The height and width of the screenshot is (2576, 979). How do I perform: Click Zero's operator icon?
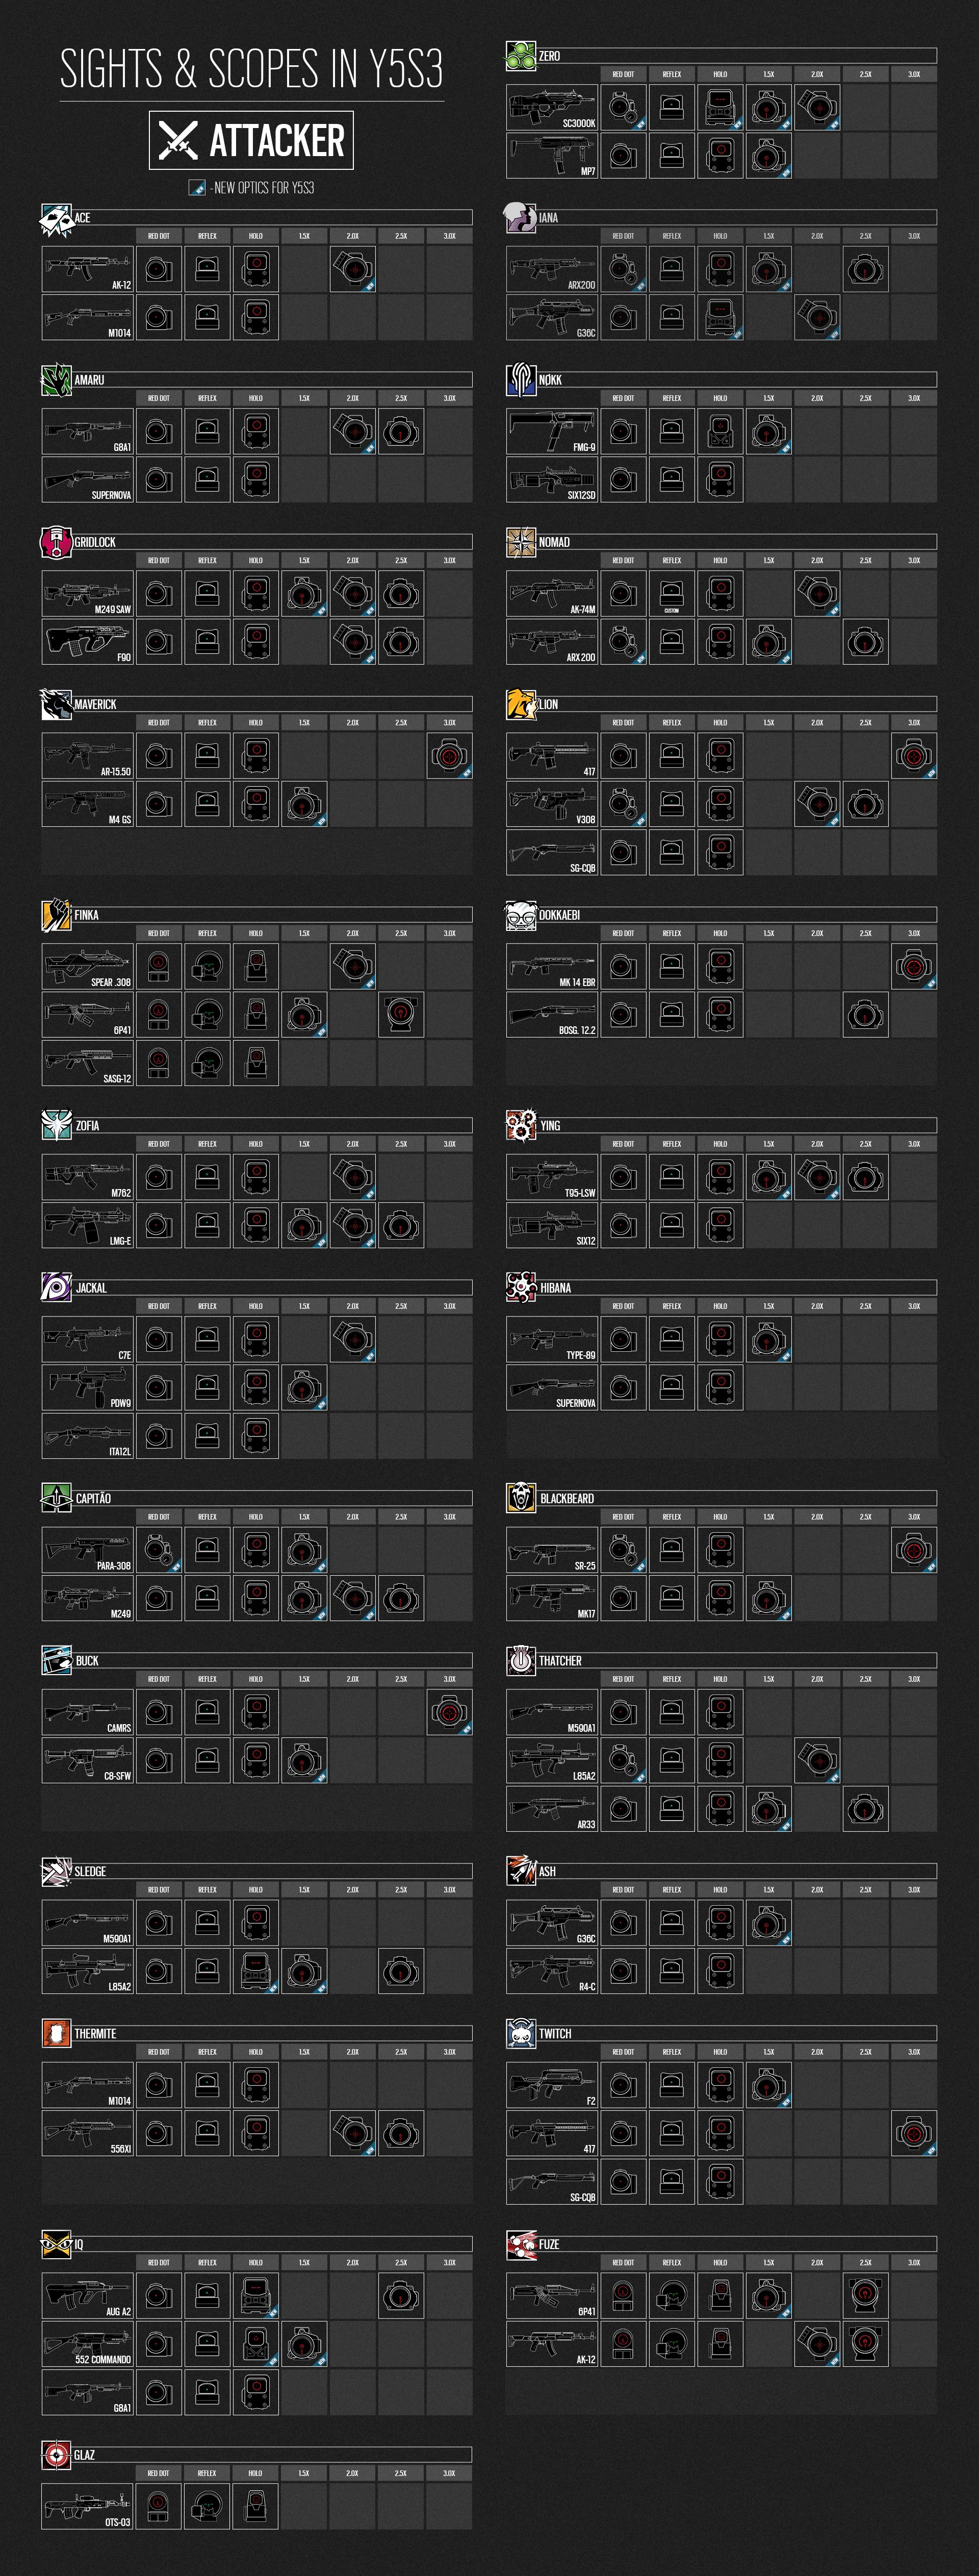pos(520,57)
